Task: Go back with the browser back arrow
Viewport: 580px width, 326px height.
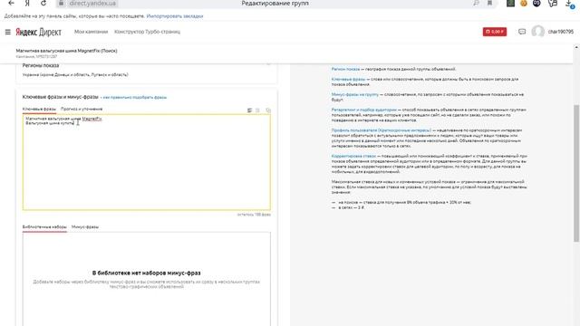Action: point(12,3)
